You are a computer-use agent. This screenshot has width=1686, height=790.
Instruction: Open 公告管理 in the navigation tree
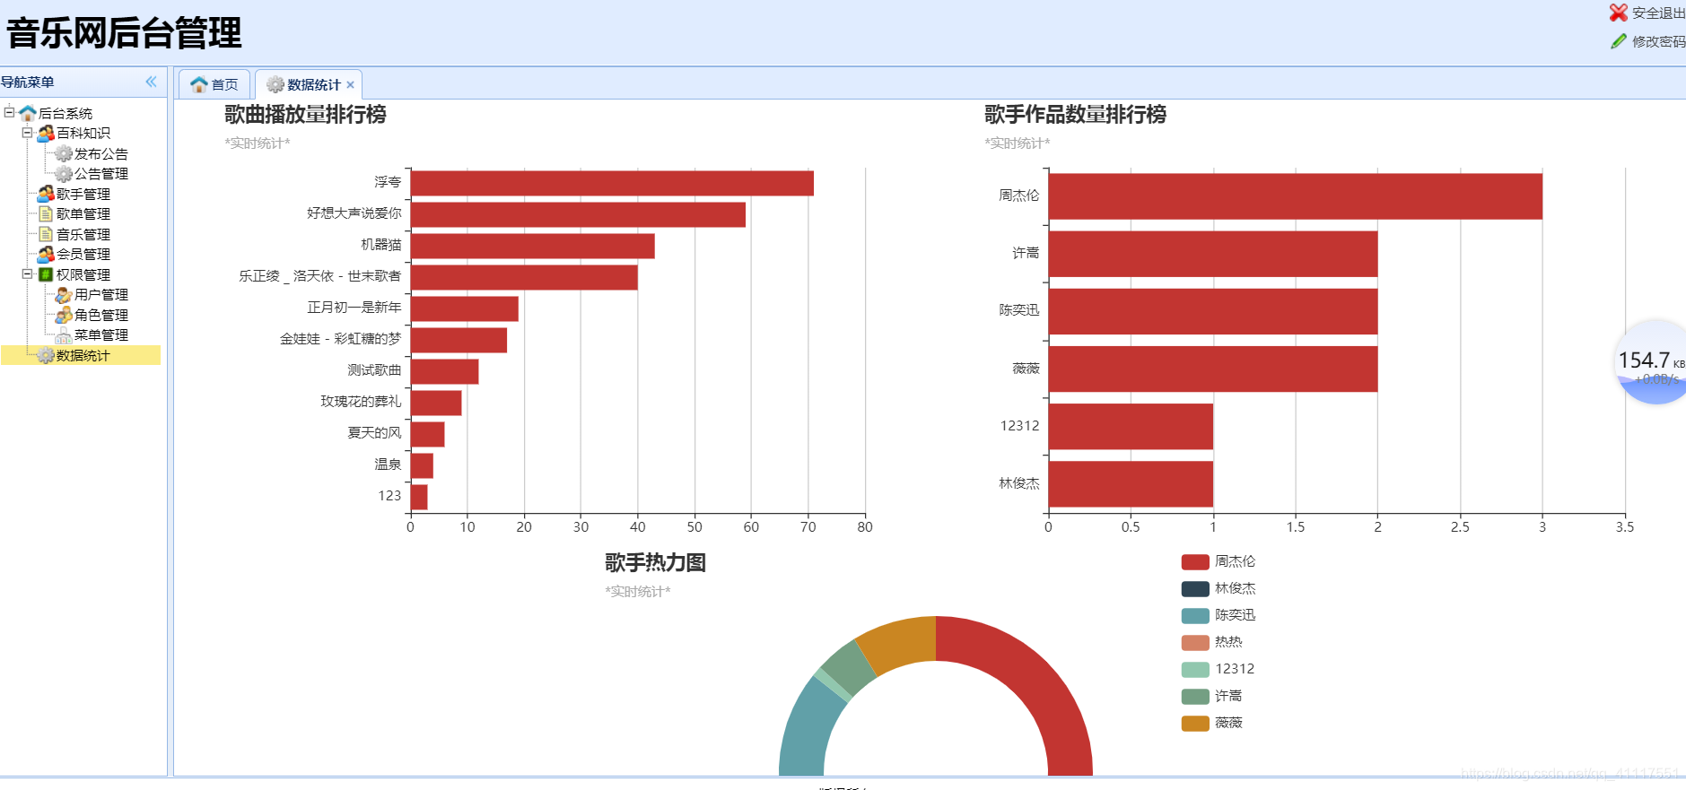(101, 173)
